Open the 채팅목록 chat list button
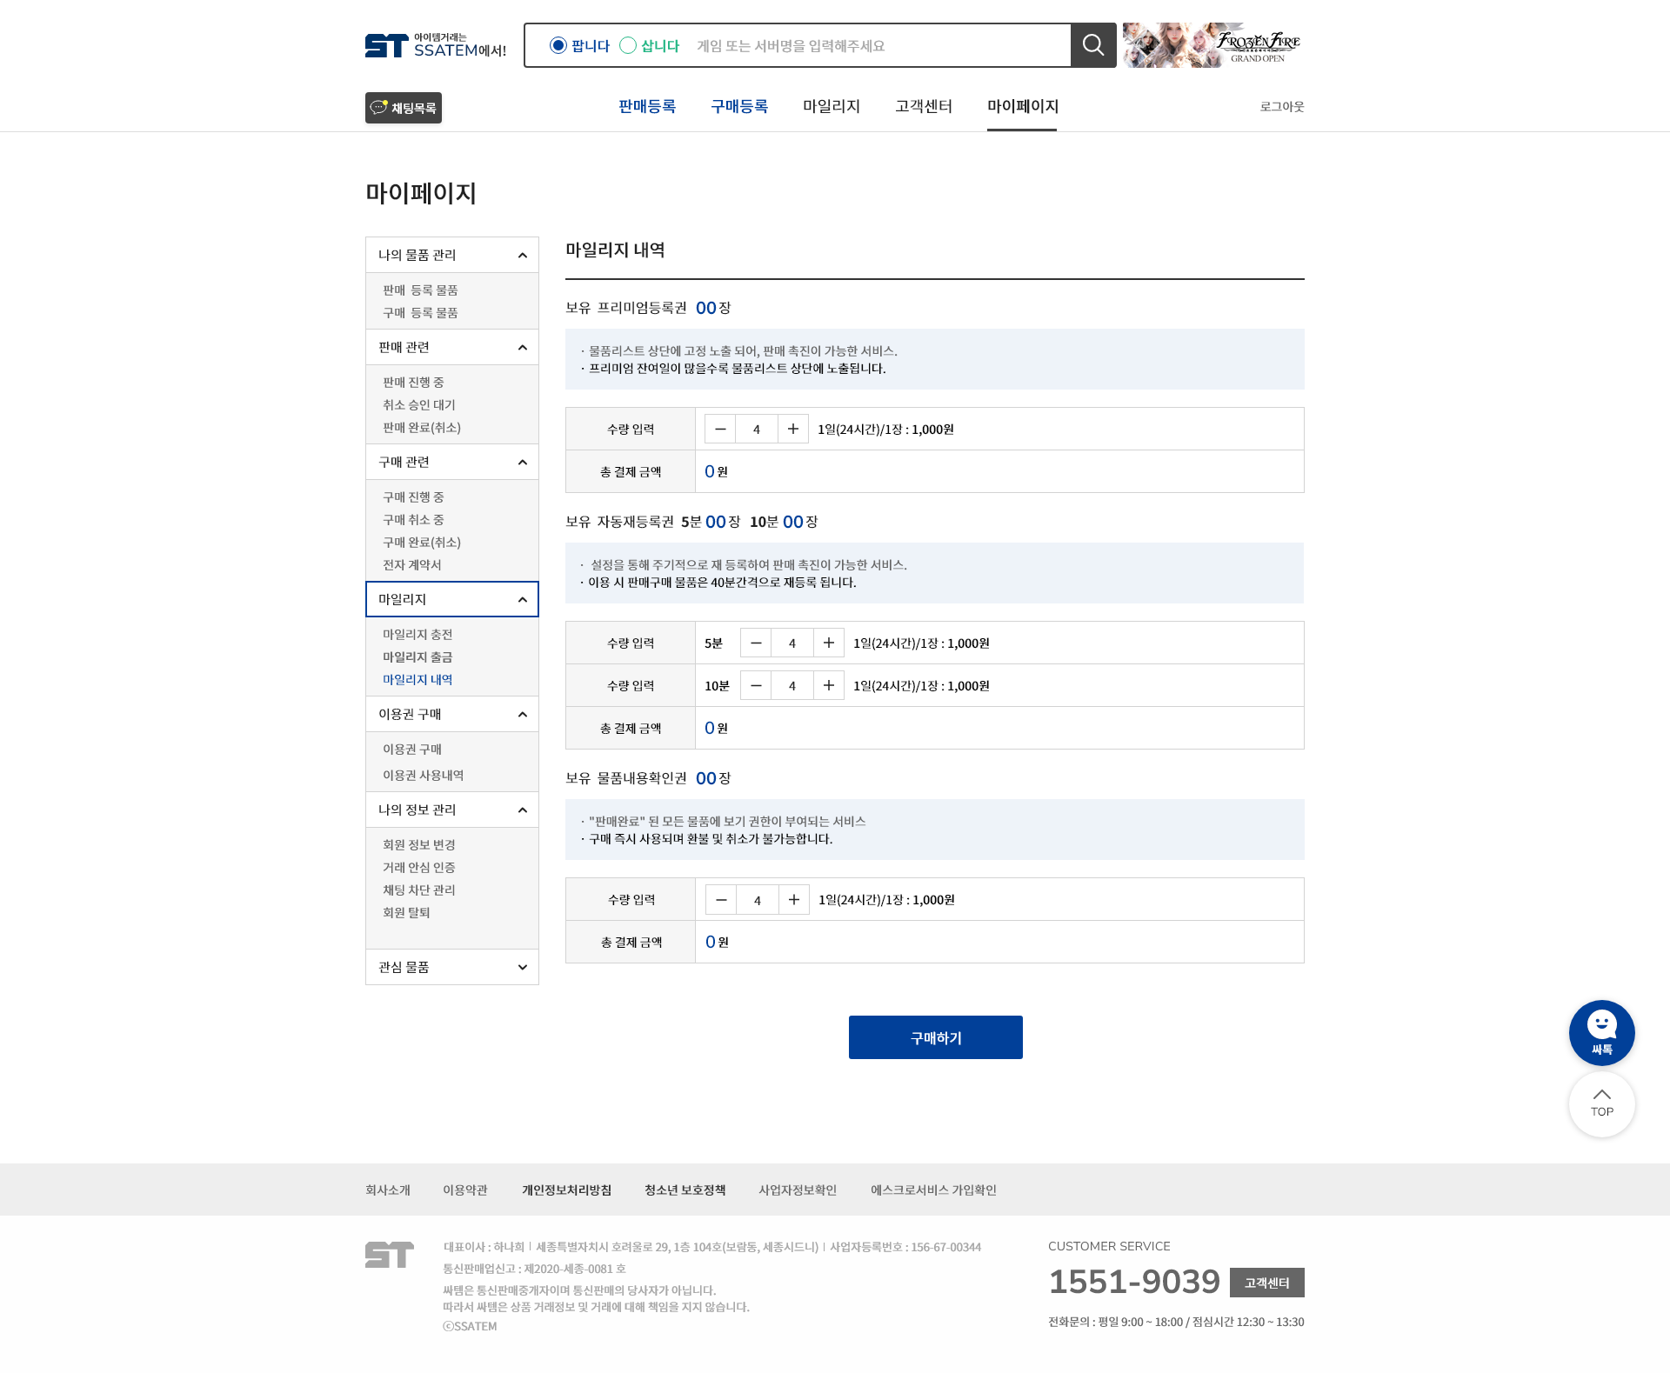Image resolution: width=1670 pixels, height=1373 pixels. [x=404, y=108]
